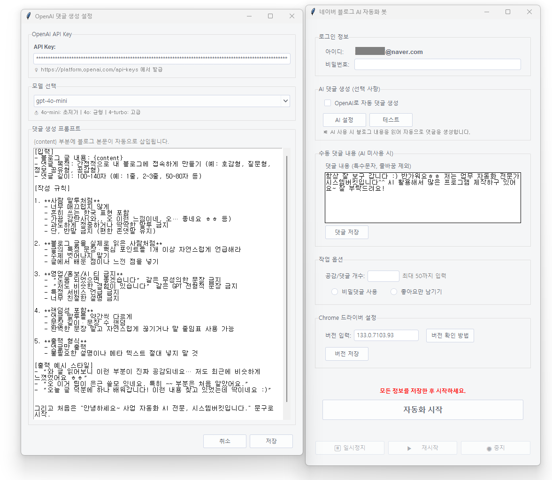
Task: Click the platform.openai.com/api-keys hint text
Action: 102,70
